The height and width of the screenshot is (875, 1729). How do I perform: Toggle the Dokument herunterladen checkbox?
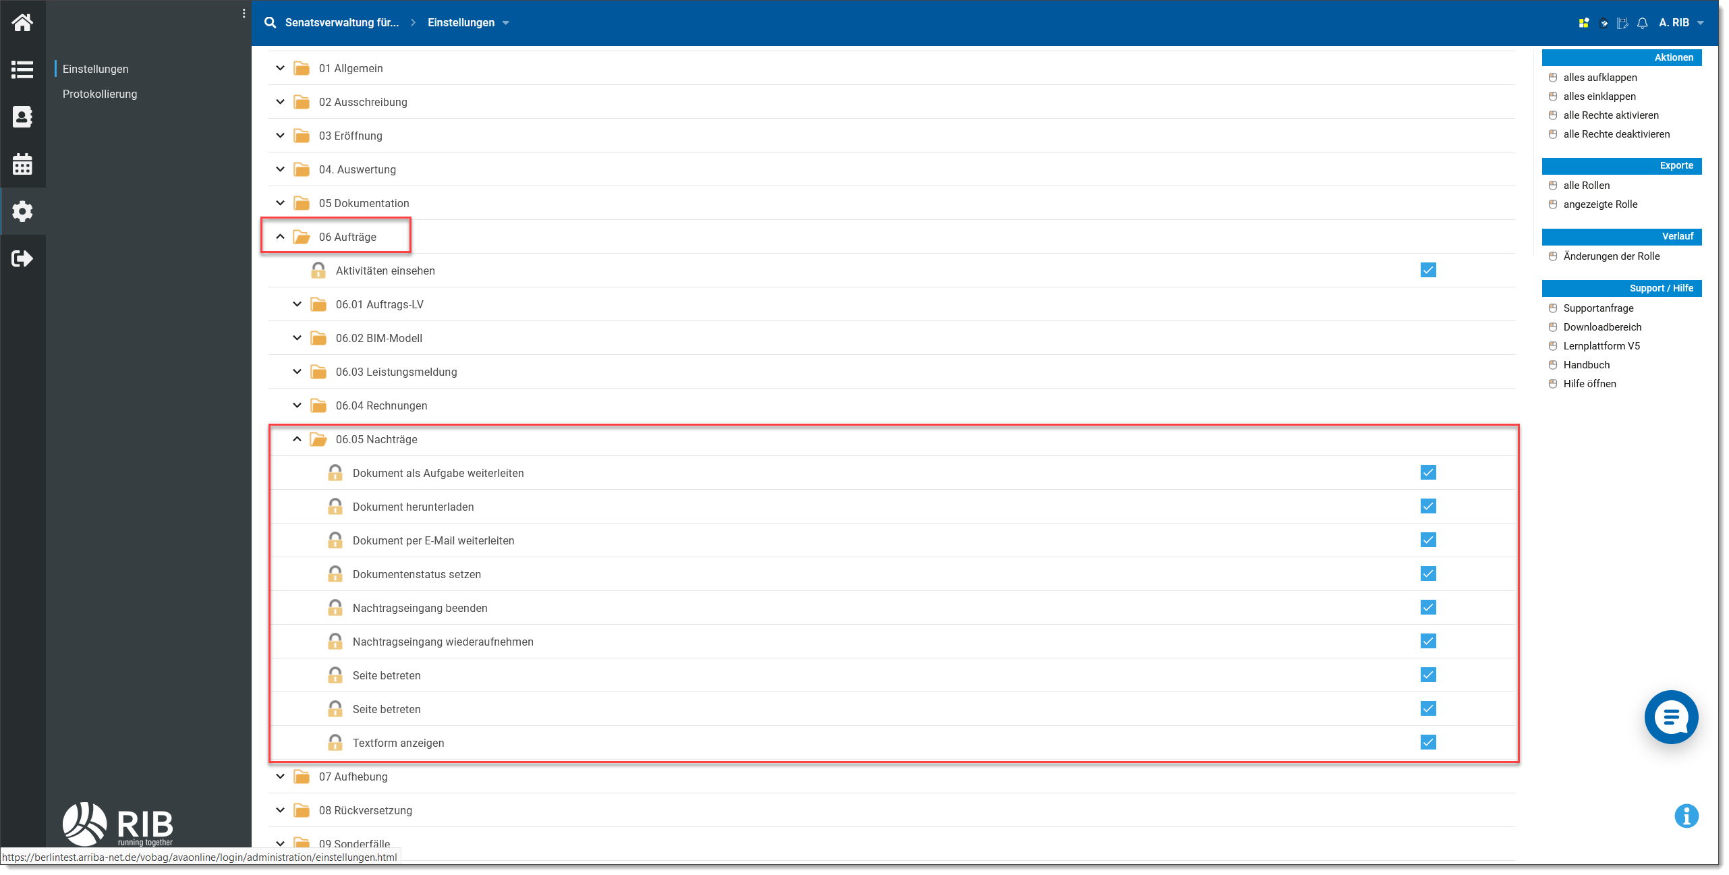pyautogui.click(x=1428, y=506)
